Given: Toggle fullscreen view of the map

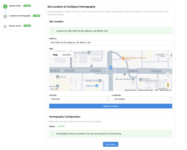Looking at the screenshot, I should [168, 55].
